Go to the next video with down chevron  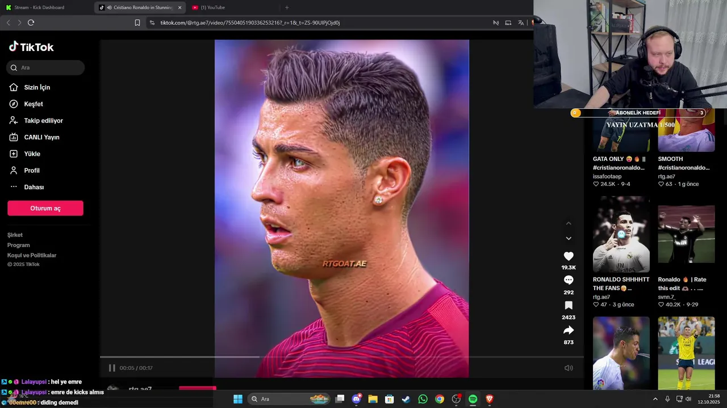569,239
